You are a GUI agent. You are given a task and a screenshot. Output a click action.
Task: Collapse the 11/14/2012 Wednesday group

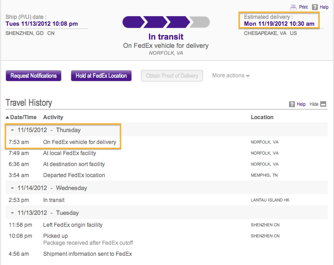[12, 188]
